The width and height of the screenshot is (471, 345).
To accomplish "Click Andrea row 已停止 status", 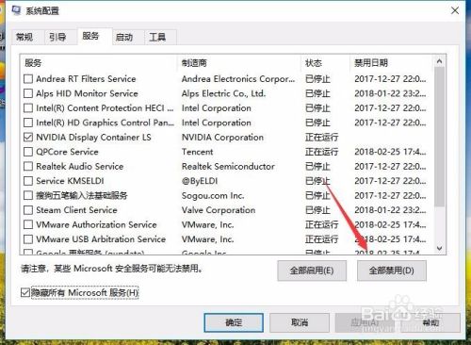I will click(317, 78).
